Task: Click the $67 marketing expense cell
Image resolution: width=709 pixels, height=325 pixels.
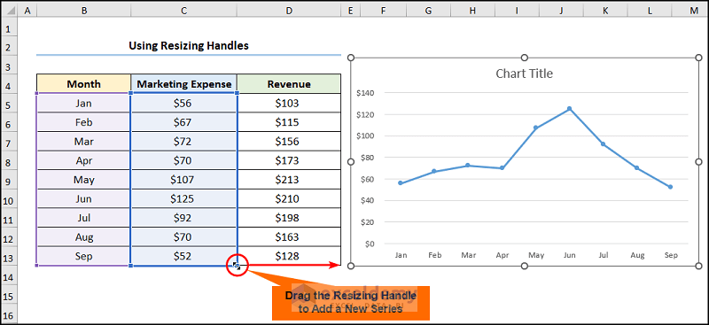Action: click(184, 122)
